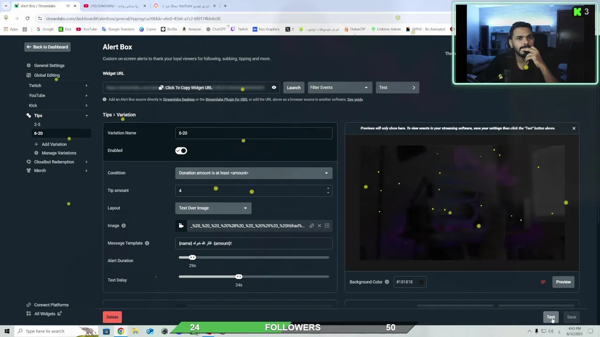Adjust Tip amount stepper arrows

[328, 190]
